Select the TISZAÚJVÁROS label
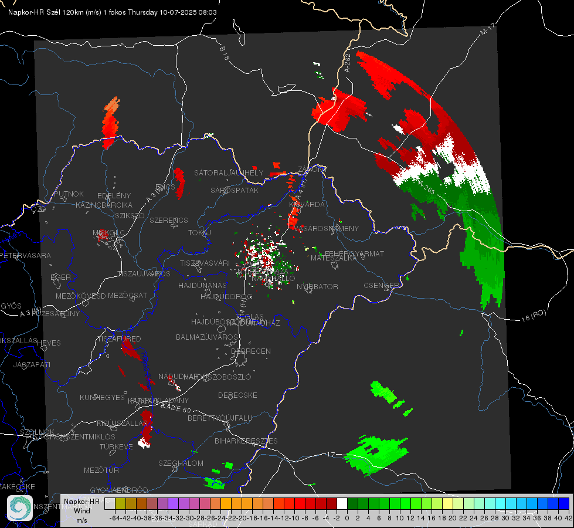Screen dimensions: 574x528 (x=144, y=274)
